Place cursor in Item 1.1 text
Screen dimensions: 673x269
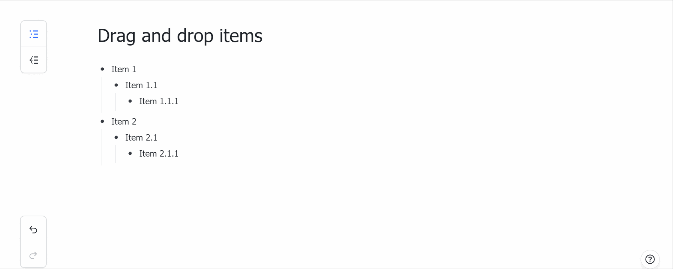[x=141, y=85]
